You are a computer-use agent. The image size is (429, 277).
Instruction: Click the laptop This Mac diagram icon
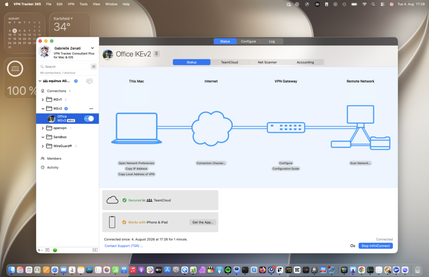pyautogui.click(x=137, y=128)
